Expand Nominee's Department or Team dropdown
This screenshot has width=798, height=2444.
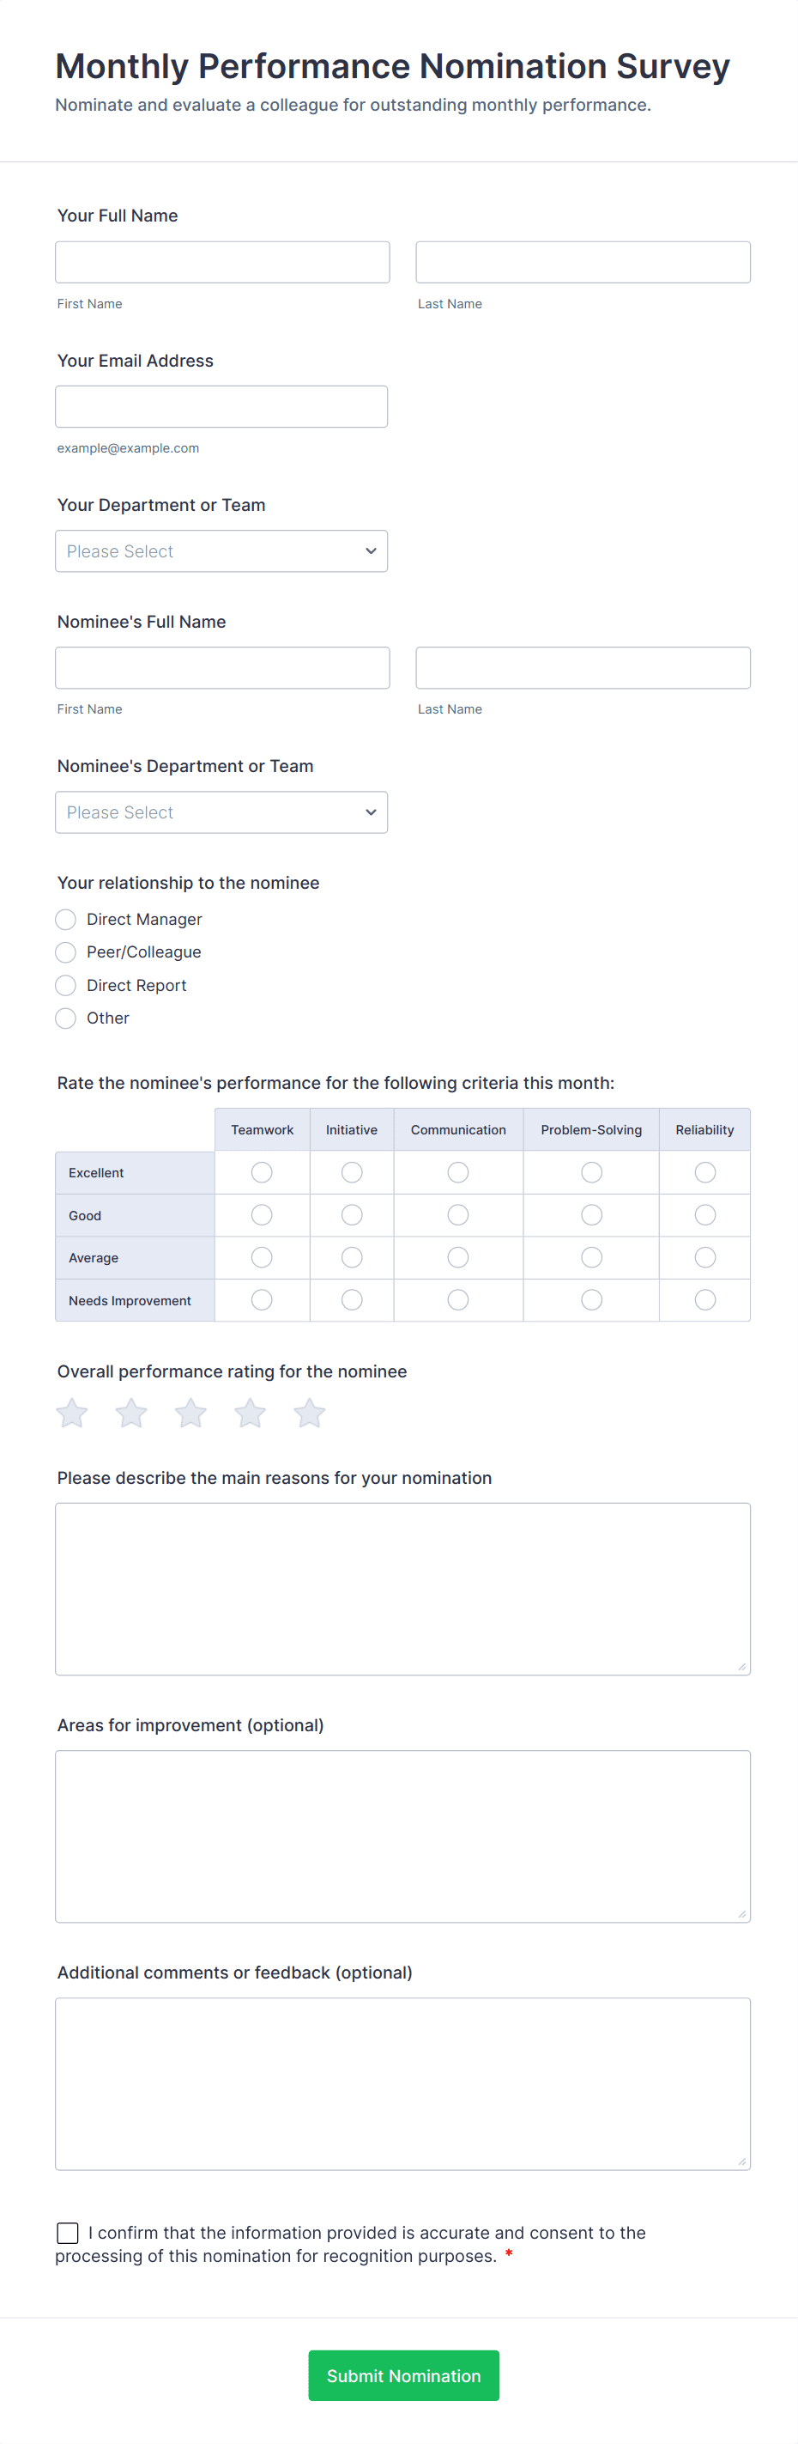221,812
